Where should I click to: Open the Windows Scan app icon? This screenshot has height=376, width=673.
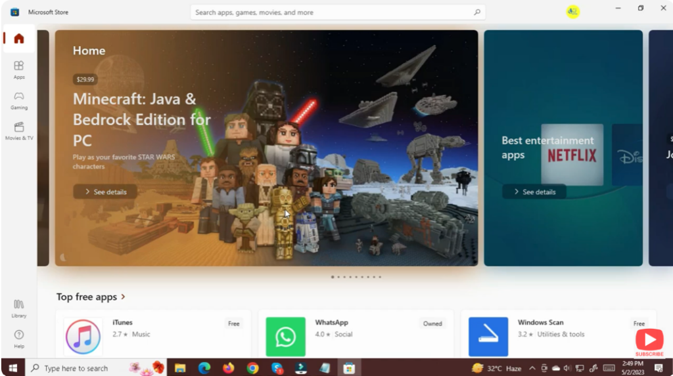488,337
